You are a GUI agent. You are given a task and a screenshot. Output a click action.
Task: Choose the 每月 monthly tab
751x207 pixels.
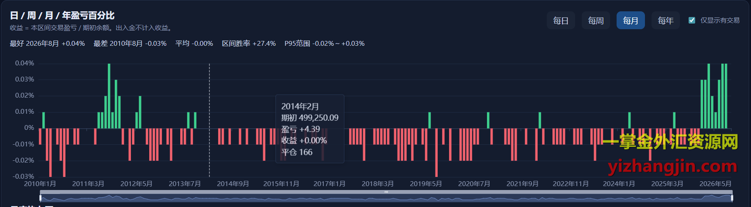631,20
